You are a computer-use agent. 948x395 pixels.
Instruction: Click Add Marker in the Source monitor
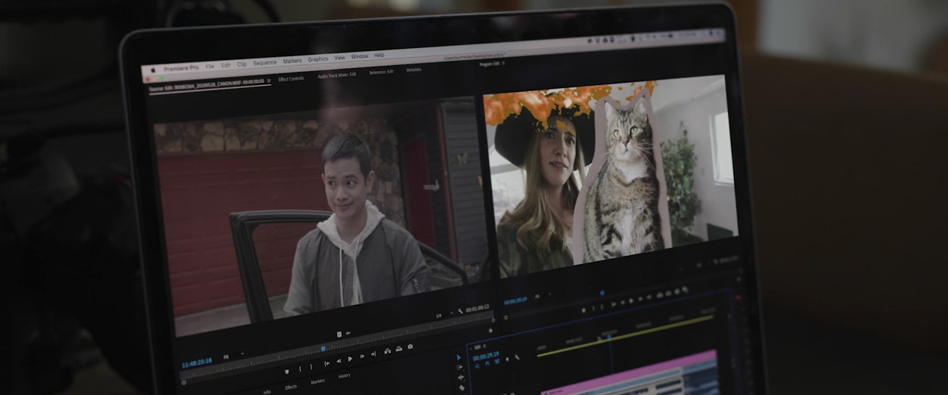[x=287, y=371]
